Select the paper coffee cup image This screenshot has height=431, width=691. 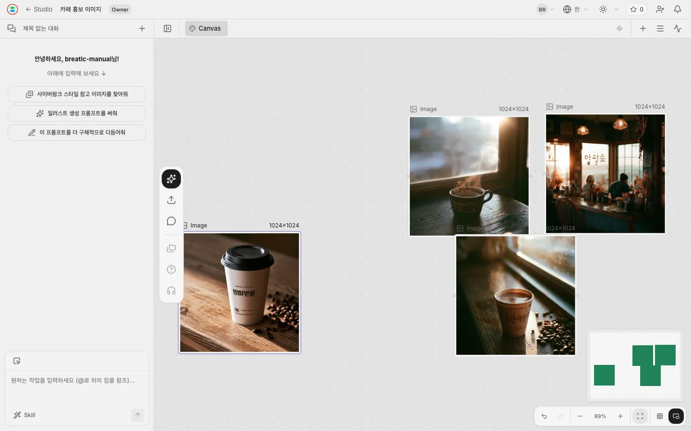239,293
